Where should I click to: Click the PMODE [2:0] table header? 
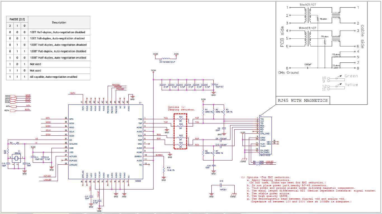[17, 19]
